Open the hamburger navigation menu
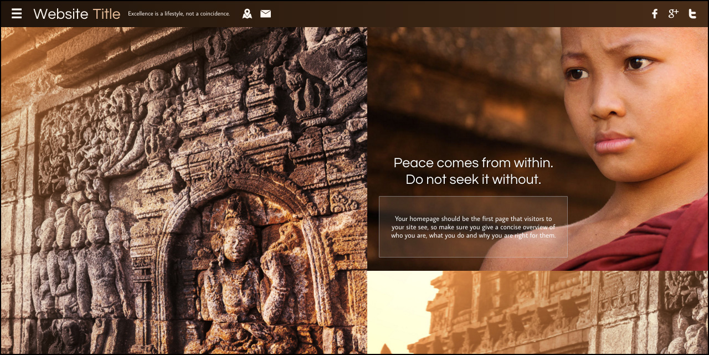709x355 pixels. (x=17, y=14)
